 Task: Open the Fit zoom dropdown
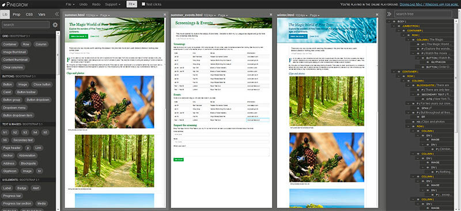[132, 4]
